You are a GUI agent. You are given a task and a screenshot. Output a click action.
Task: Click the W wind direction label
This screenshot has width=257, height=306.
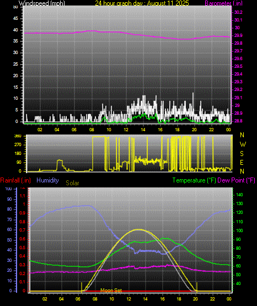tap(243, 144)
